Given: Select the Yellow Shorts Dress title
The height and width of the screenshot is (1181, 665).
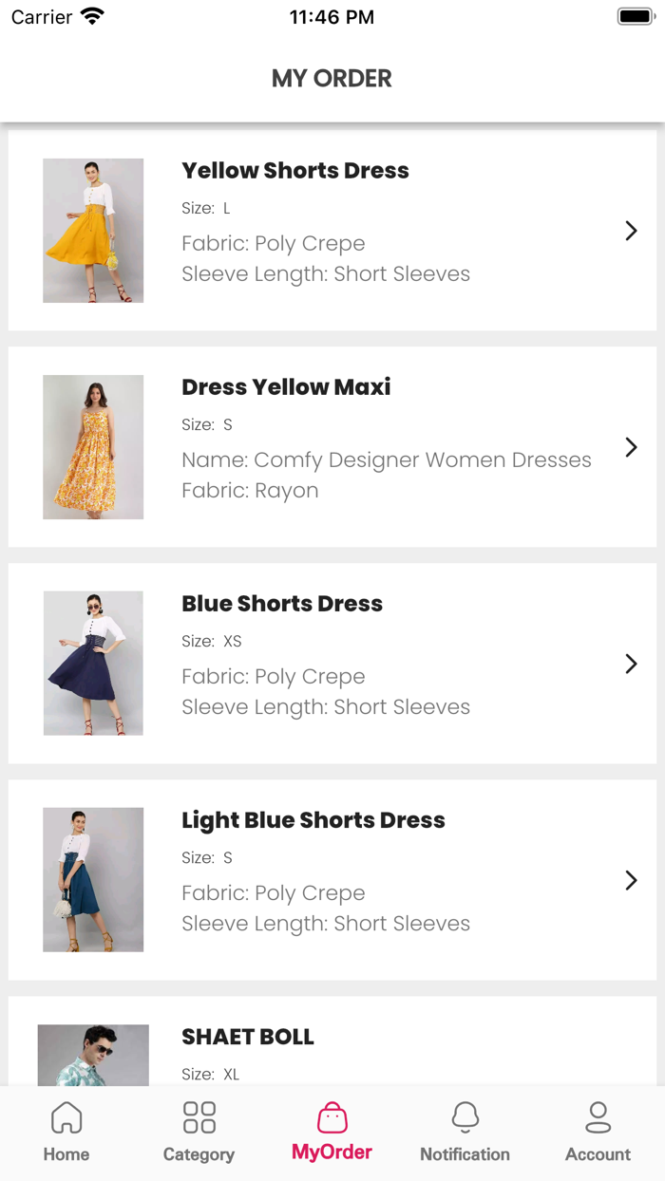Looking at the screenshot, I should pos(295,171).
